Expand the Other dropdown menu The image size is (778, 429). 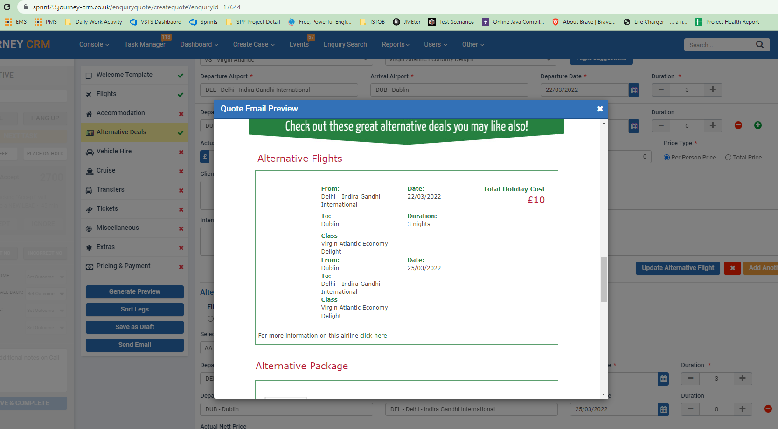tap(473, 44)
